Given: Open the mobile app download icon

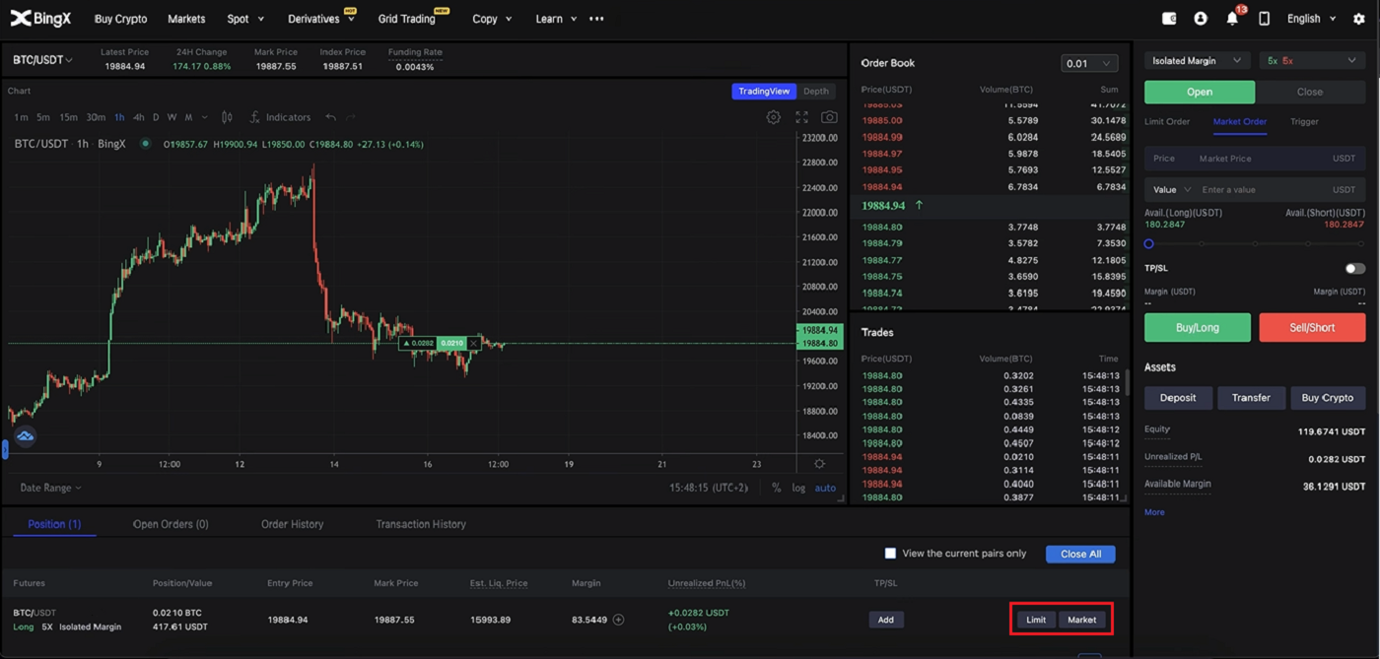Looking at the screenshot, I should pos(1264,18).
